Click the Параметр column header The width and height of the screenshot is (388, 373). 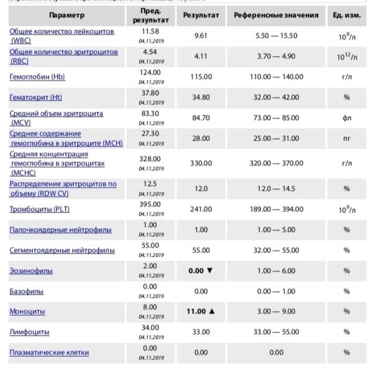(67, 16)
